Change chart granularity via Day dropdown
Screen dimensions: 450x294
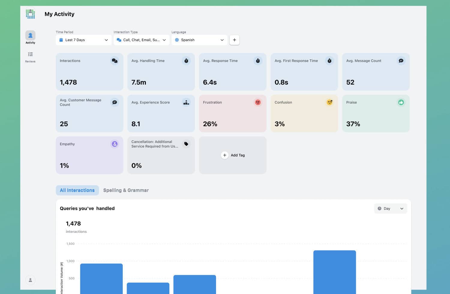point(390,208)
